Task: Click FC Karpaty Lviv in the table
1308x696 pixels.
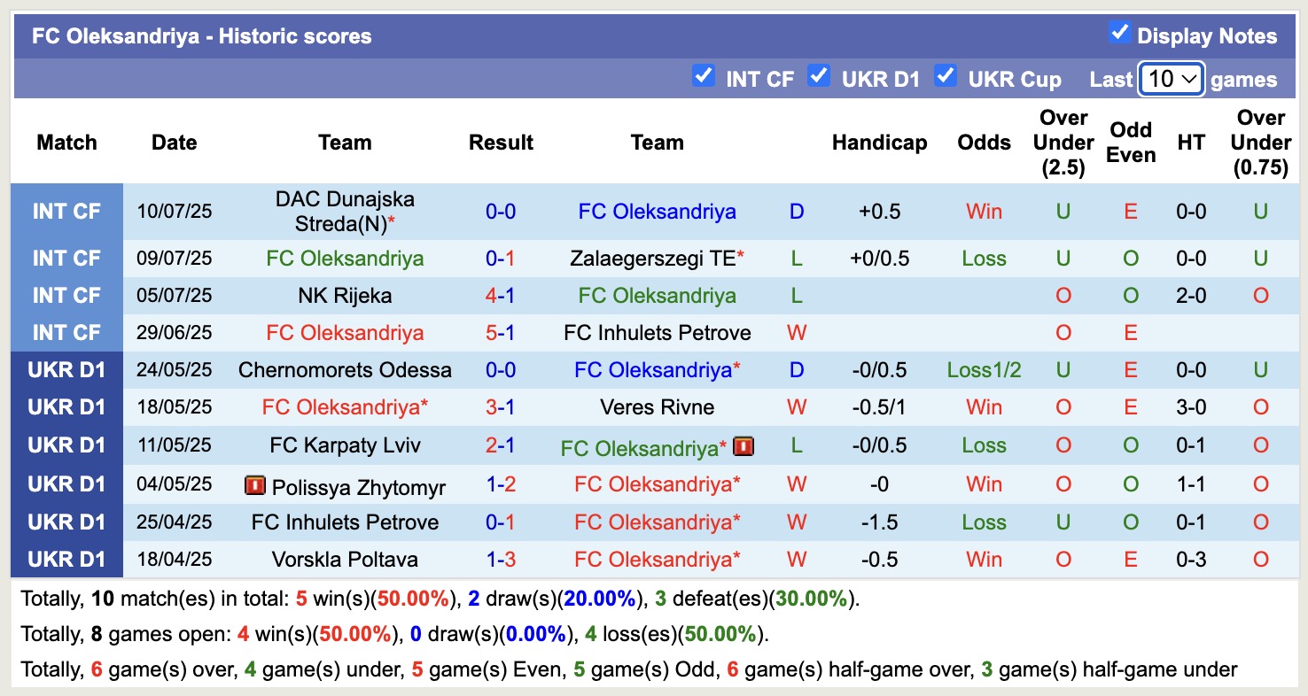Action: pyautogui.click(x=345, y=445)
